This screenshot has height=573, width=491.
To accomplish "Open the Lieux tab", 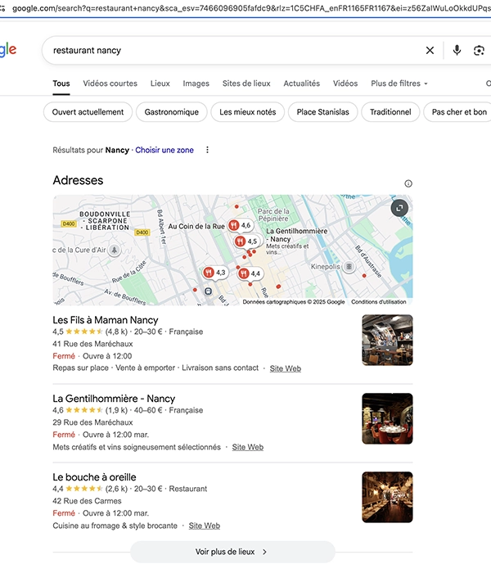I will (x=160, y=83).
